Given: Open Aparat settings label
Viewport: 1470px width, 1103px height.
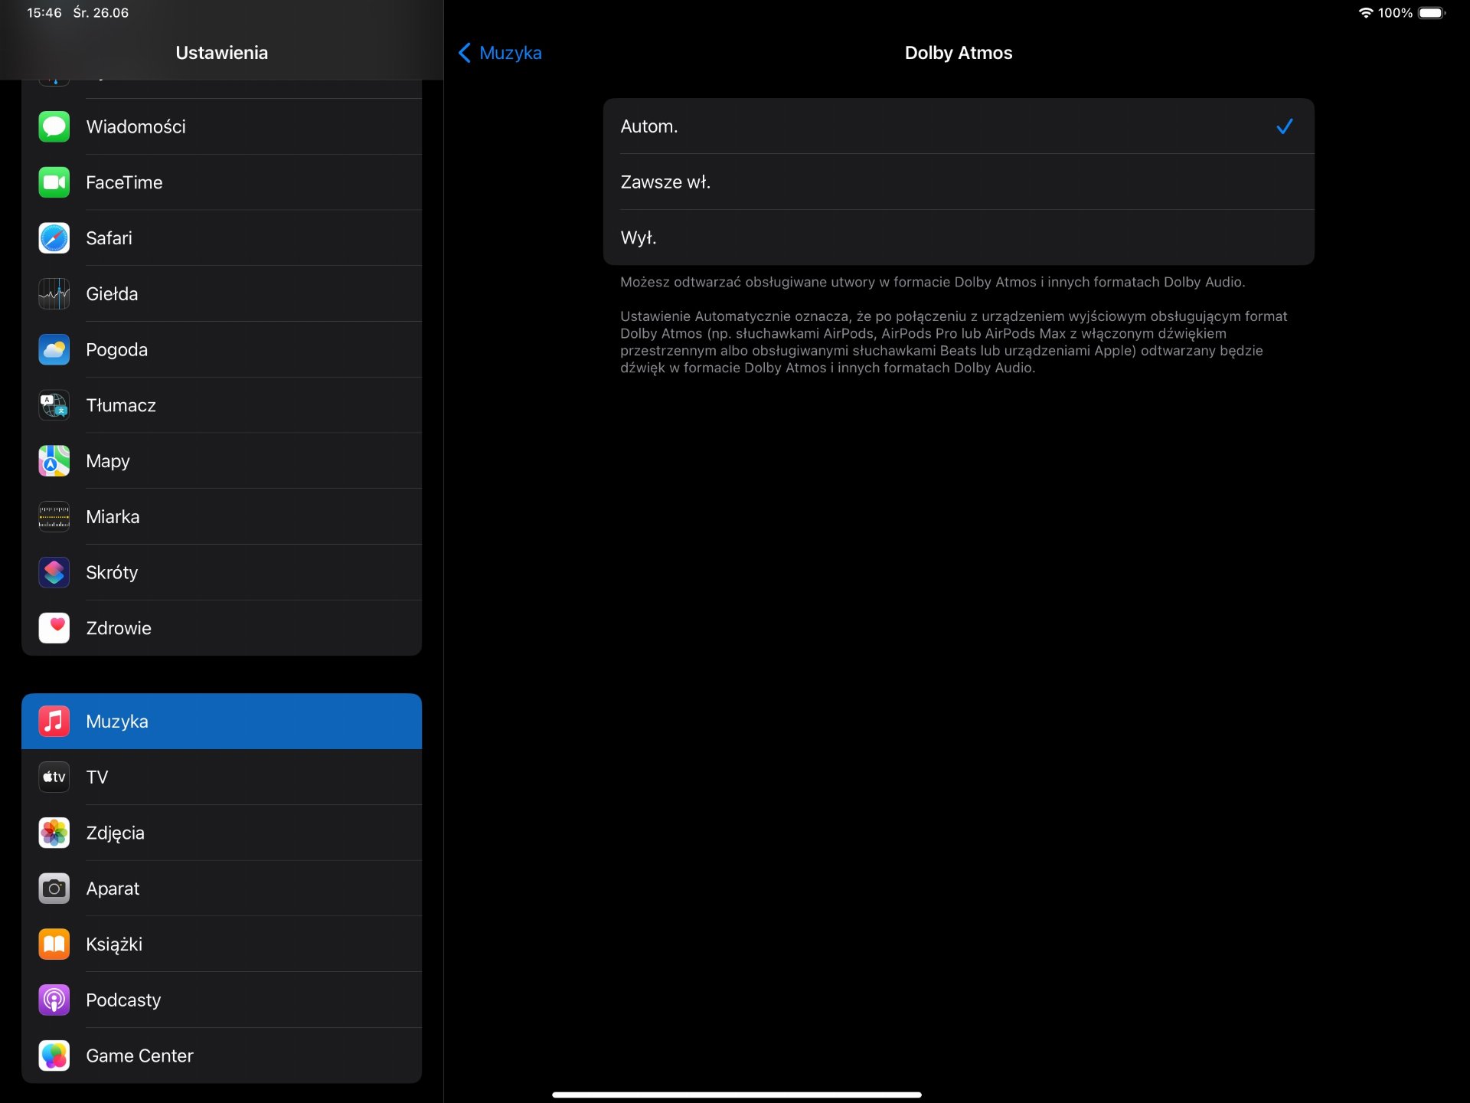Looking at the screenshot, I should click(x=113, y=889).
